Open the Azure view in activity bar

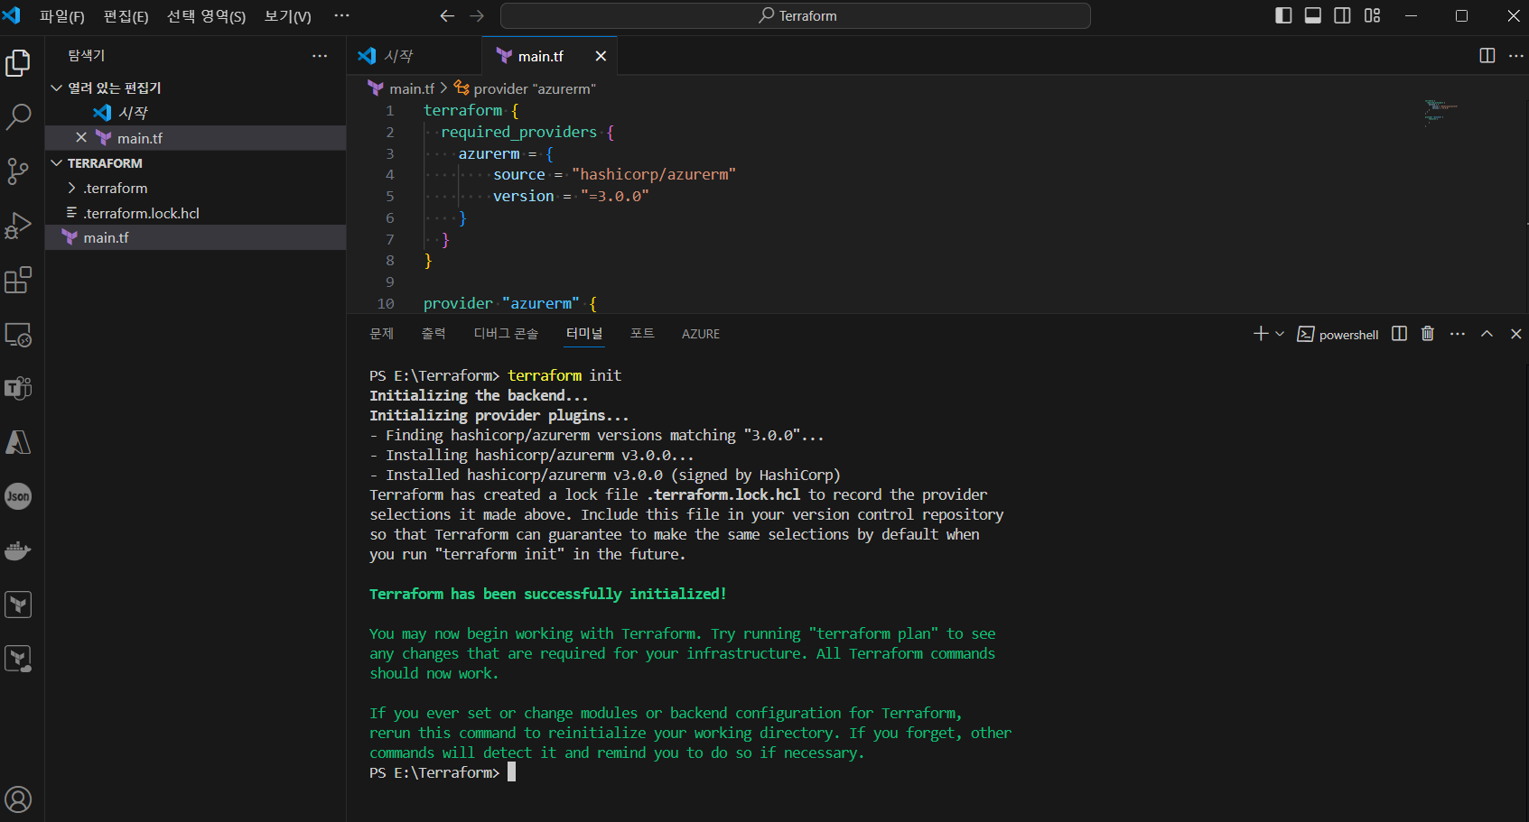(18, 442)
